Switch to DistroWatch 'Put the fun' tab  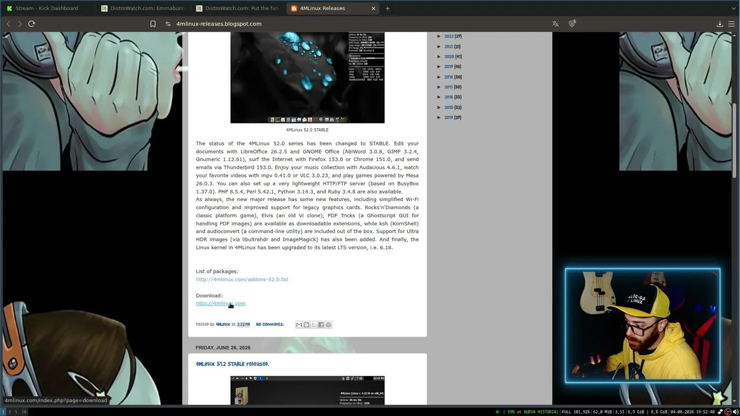pyautogui.click(x=238, y=8)
